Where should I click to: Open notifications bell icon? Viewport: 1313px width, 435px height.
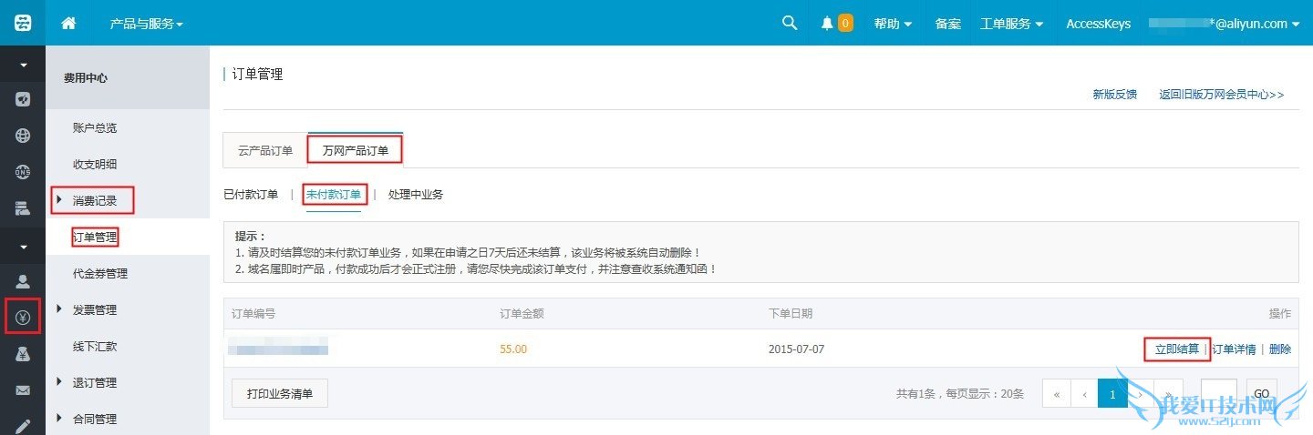[827, 24]
